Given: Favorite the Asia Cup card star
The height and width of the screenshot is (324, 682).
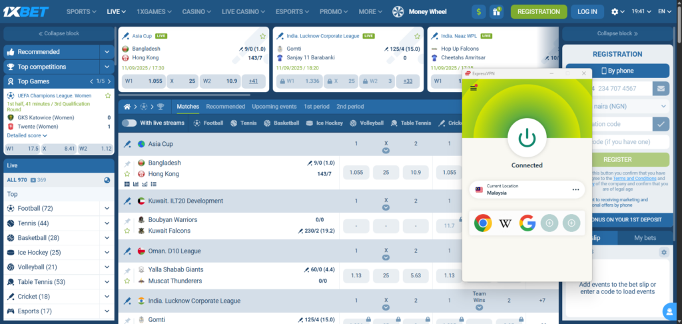Looking at the screenshot, I should [x=262, y=36].
